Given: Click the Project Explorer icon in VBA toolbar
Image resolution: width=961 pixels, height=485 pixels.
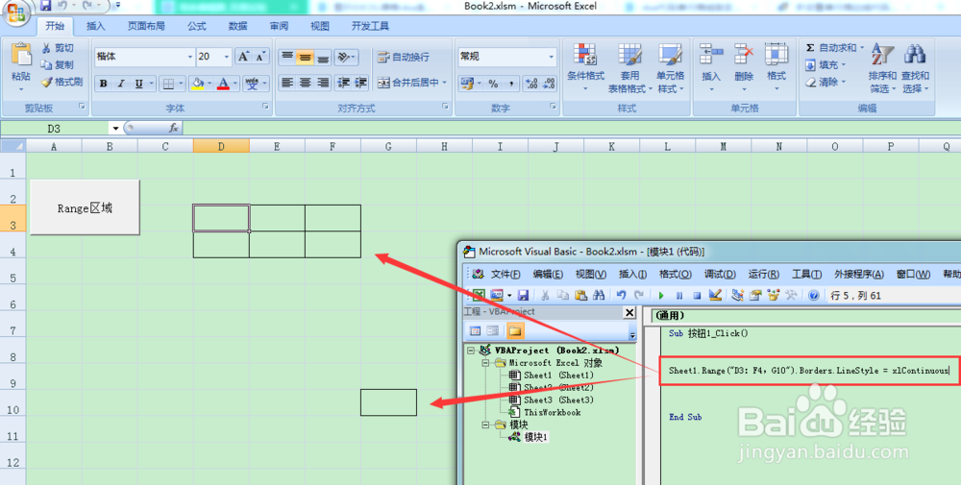Looking at the screenshot, I should [x=737, y=295].
